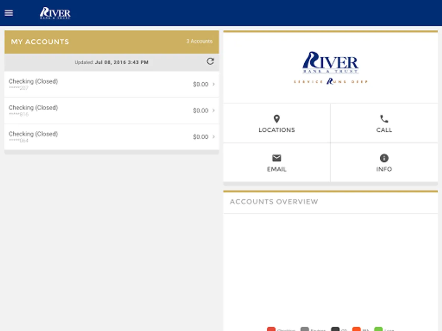
Task: Open the Locations pin icon
Action: pos(277,119)
